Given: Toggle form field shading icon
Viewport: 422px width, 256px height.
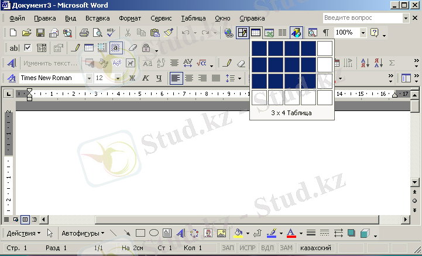Looking at the screenshot, I should point(116,48).
